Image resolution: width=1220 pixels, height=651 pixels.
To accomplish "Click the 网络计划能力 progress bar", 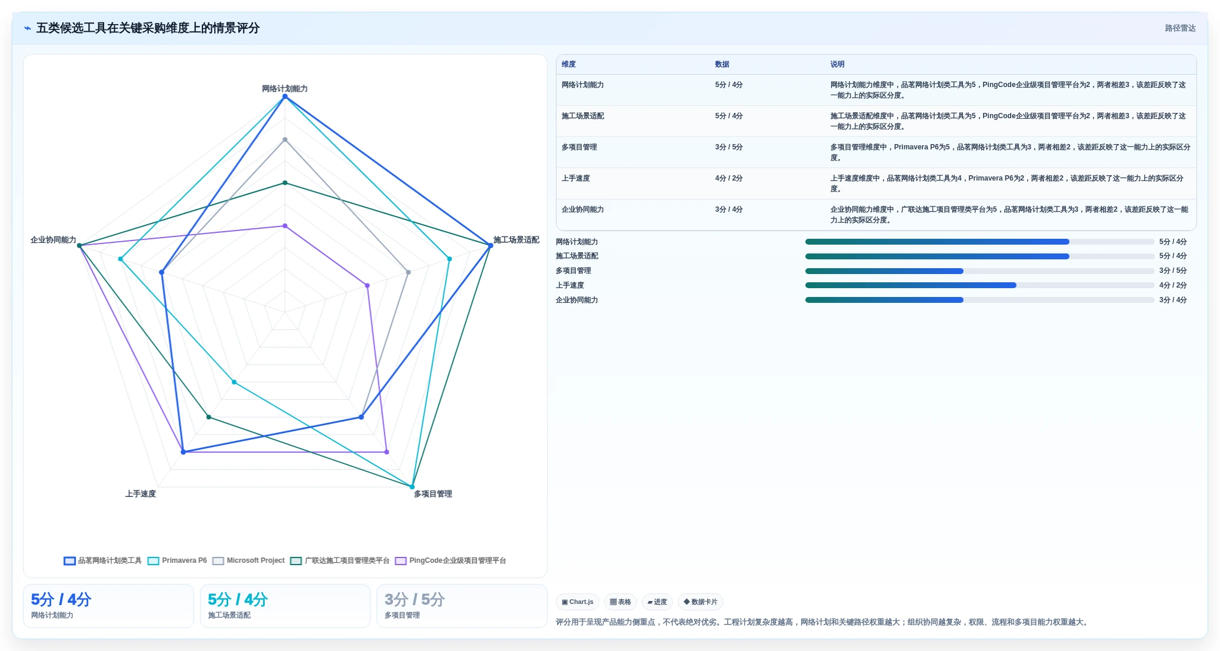I will coord(979,242).
